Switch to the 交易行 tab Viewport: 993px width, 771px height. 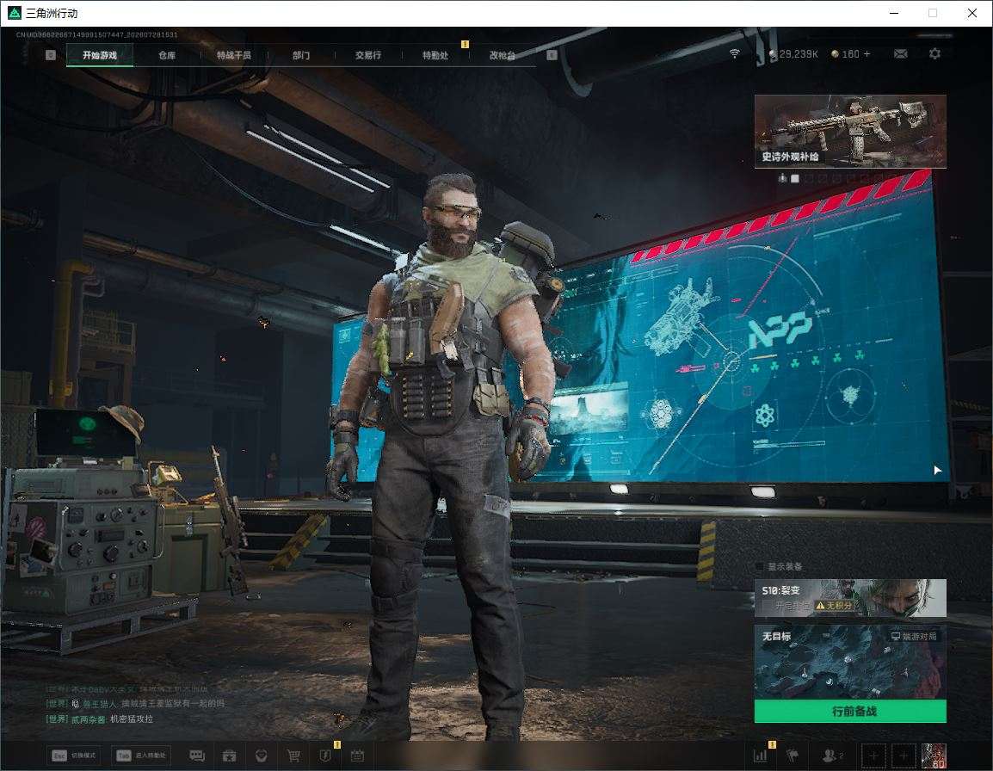(368, 55)
